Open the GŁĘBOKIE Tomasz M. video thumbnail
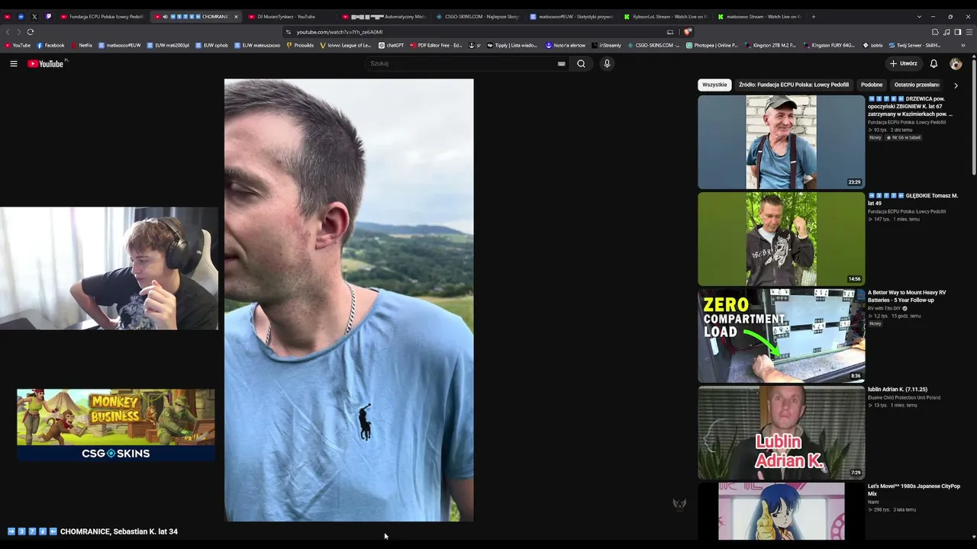This screenshot has height=549, width=977. [x=781, y=239]
